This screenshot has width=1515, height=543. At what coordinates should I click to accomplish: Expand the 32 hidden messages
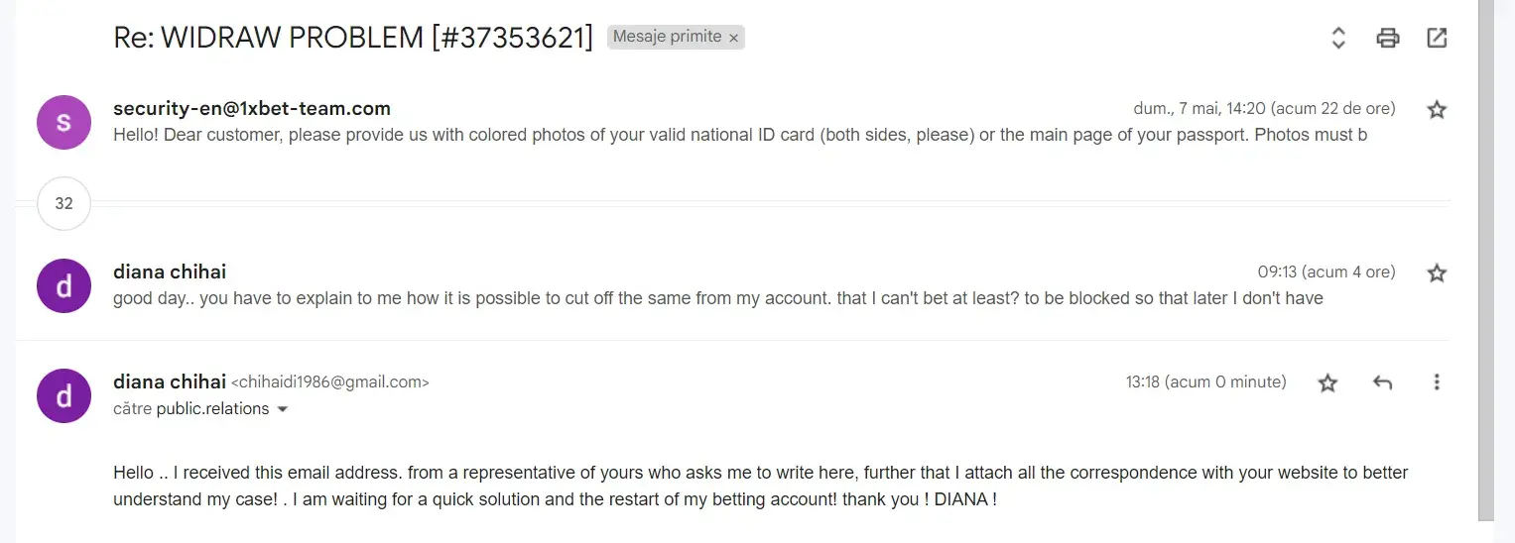pos(63,203)
